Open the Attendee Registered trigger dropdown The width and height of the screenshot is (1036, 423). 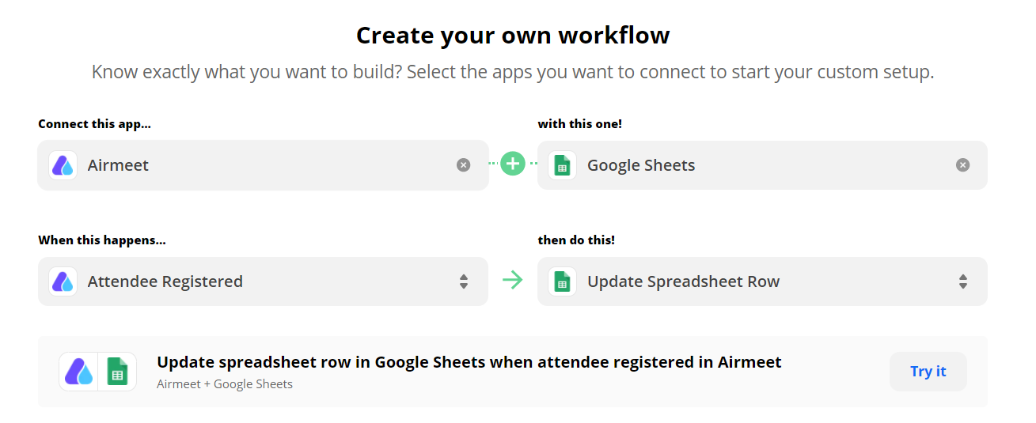pos(263,281)
